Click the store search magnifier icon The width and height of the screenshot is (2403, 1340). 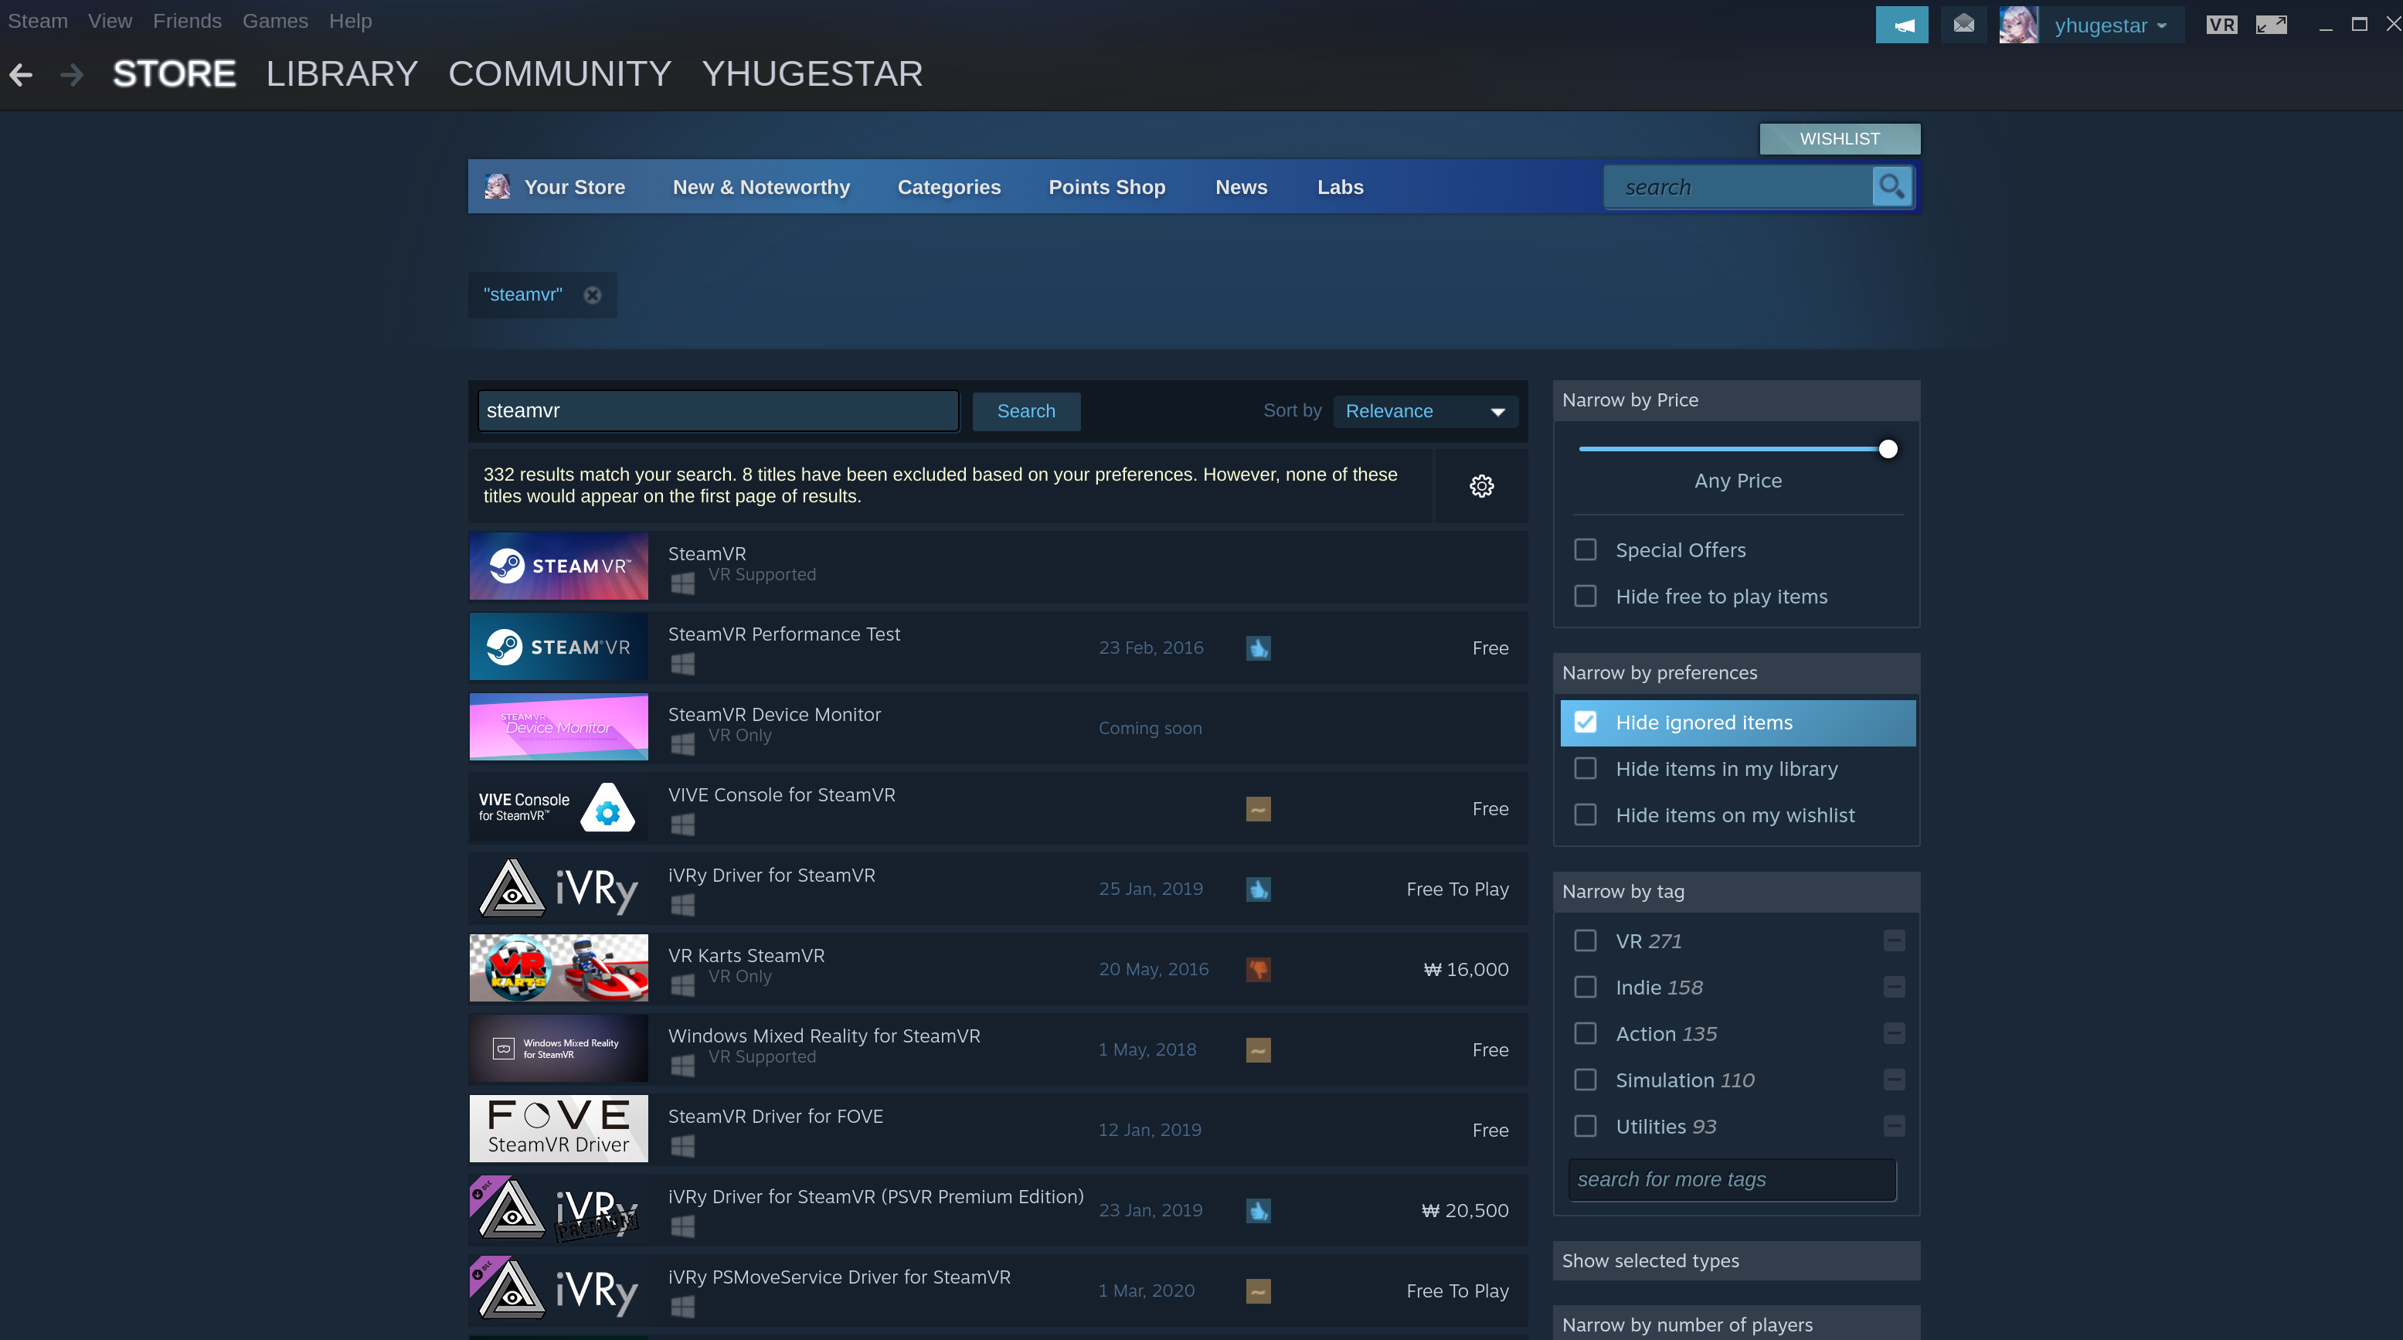pyautogui.click(x=1891, y=187)
